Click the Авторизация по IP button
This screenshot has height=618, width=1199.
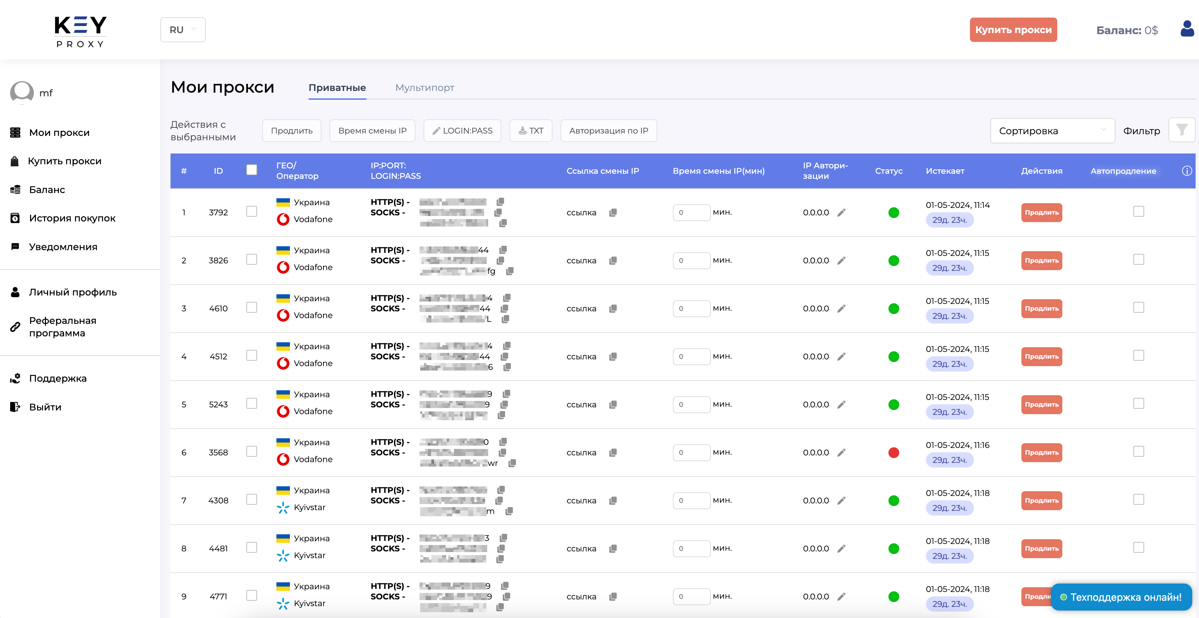click(x=608, y=131)
